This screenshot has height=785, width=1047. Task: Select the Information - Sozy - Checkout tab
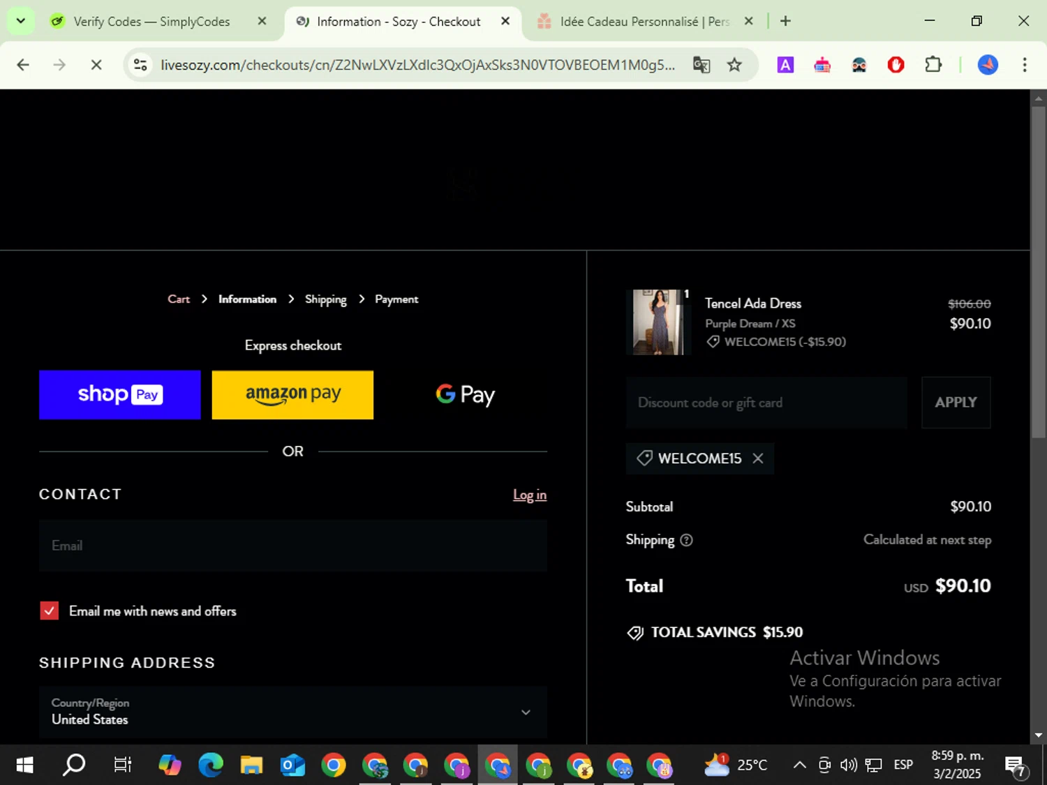[x=399, y=22]
